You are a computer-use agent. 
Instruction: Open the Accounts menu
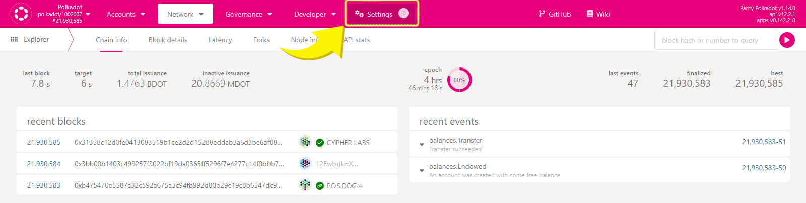click(x=125, y=14)
